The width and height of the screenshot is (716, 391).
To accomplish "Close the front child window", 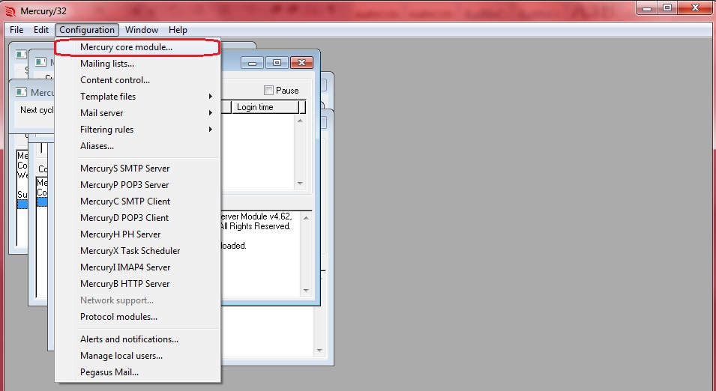I will click(x=301, y=62).
